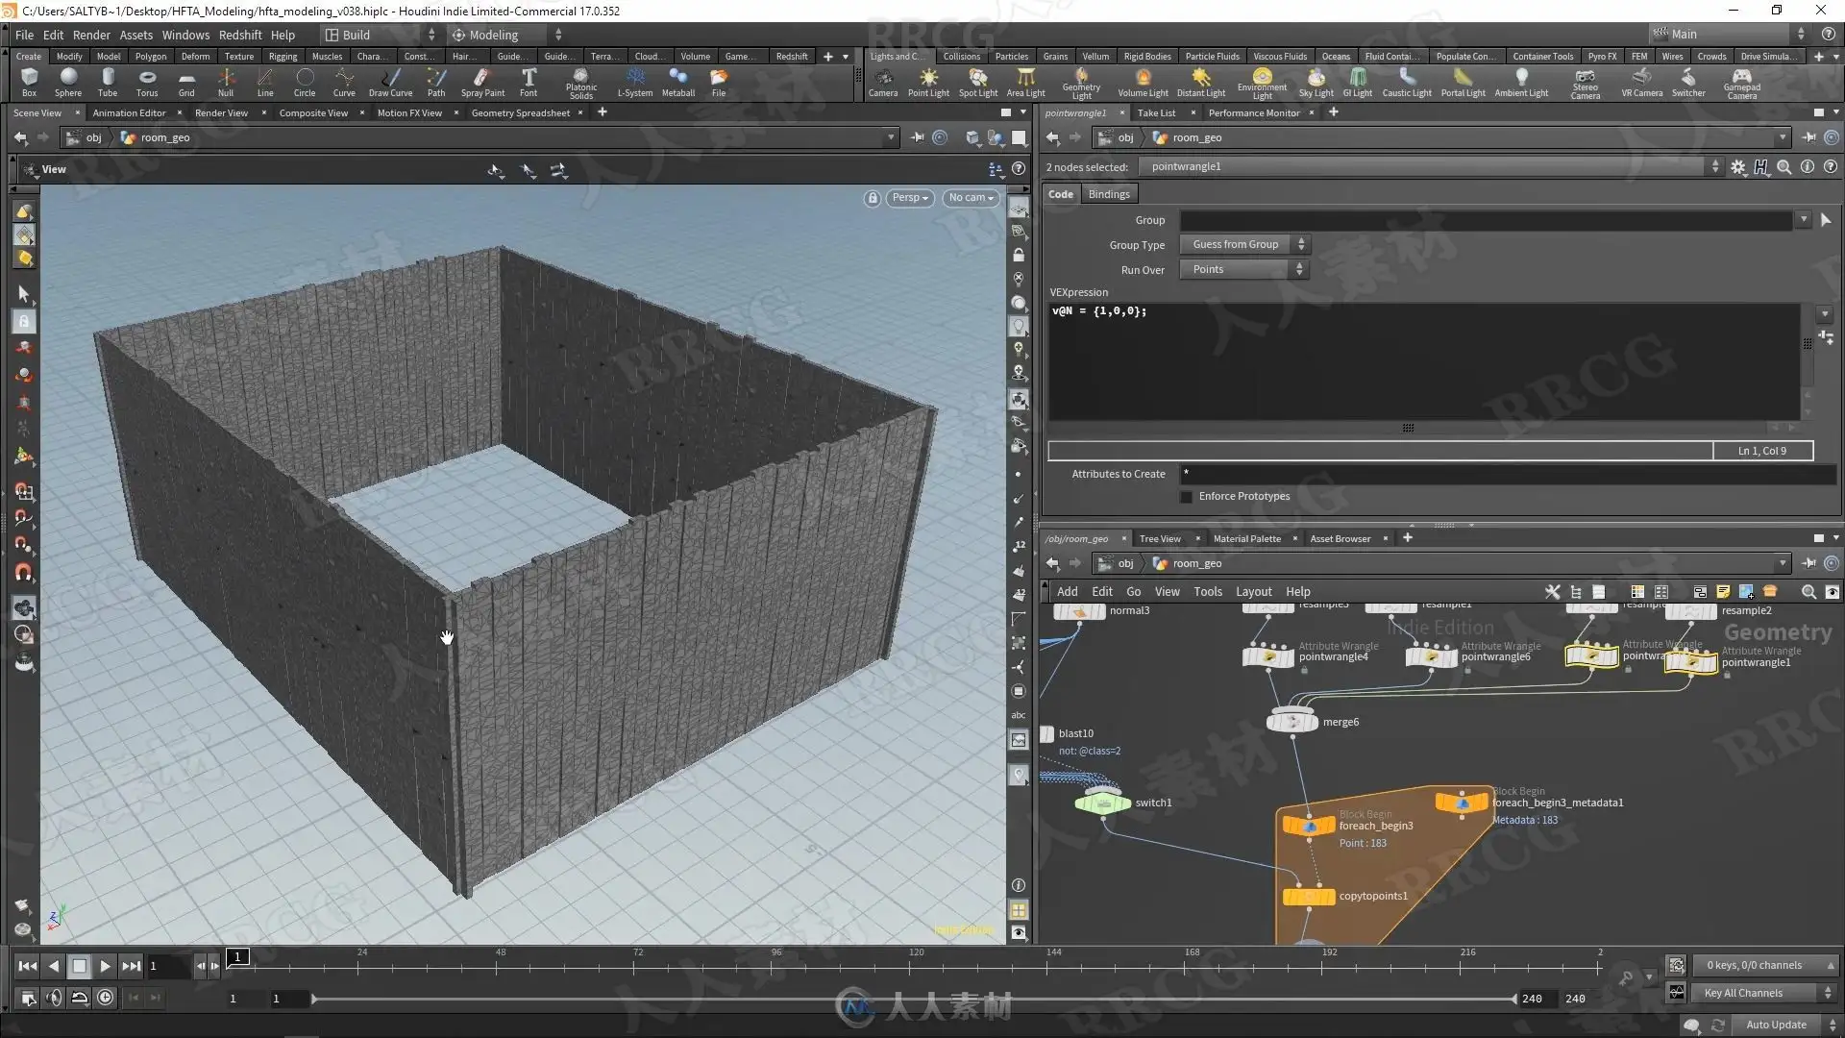Switch to the Bindings tab
Image resolution: width=1845 pixels, height=1038 pixels.
1108,194
